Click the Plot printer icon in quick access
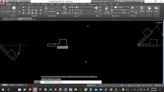Screen dimensions: 164x92 pos(18,2)
